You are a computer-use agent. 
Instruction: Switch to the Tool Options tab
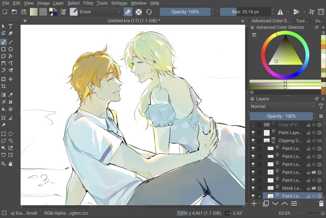(302, 20)
